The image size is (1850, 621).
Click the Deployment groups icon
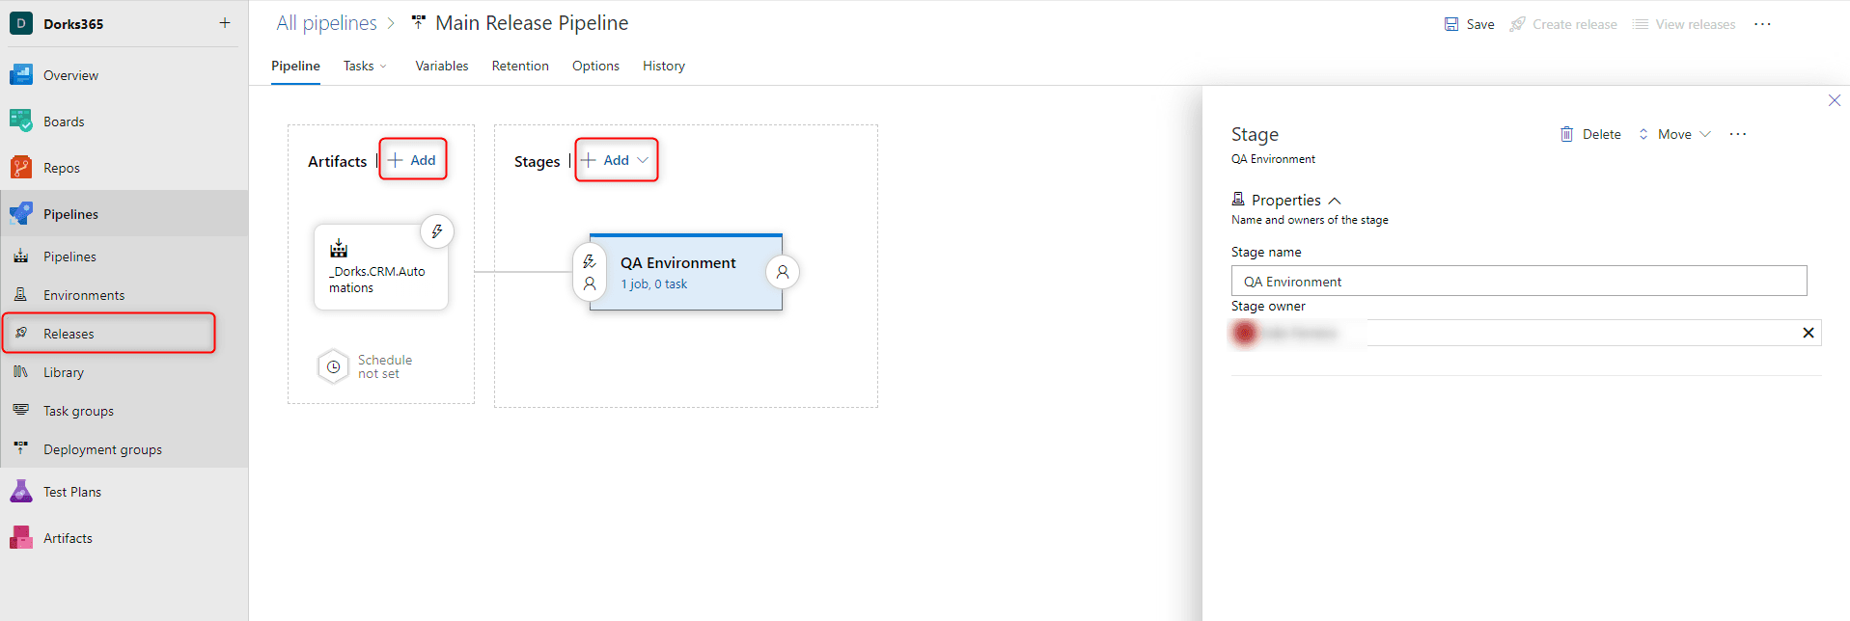point(21,449)
